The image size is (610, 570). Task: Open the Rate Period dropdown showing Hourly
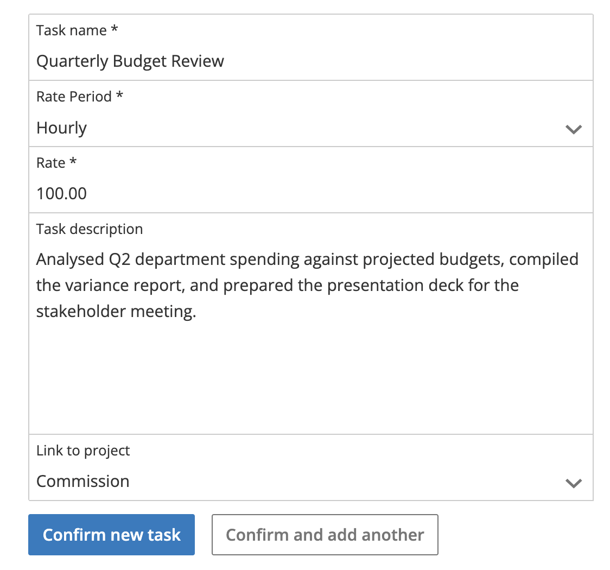click(x=311, y=113)
